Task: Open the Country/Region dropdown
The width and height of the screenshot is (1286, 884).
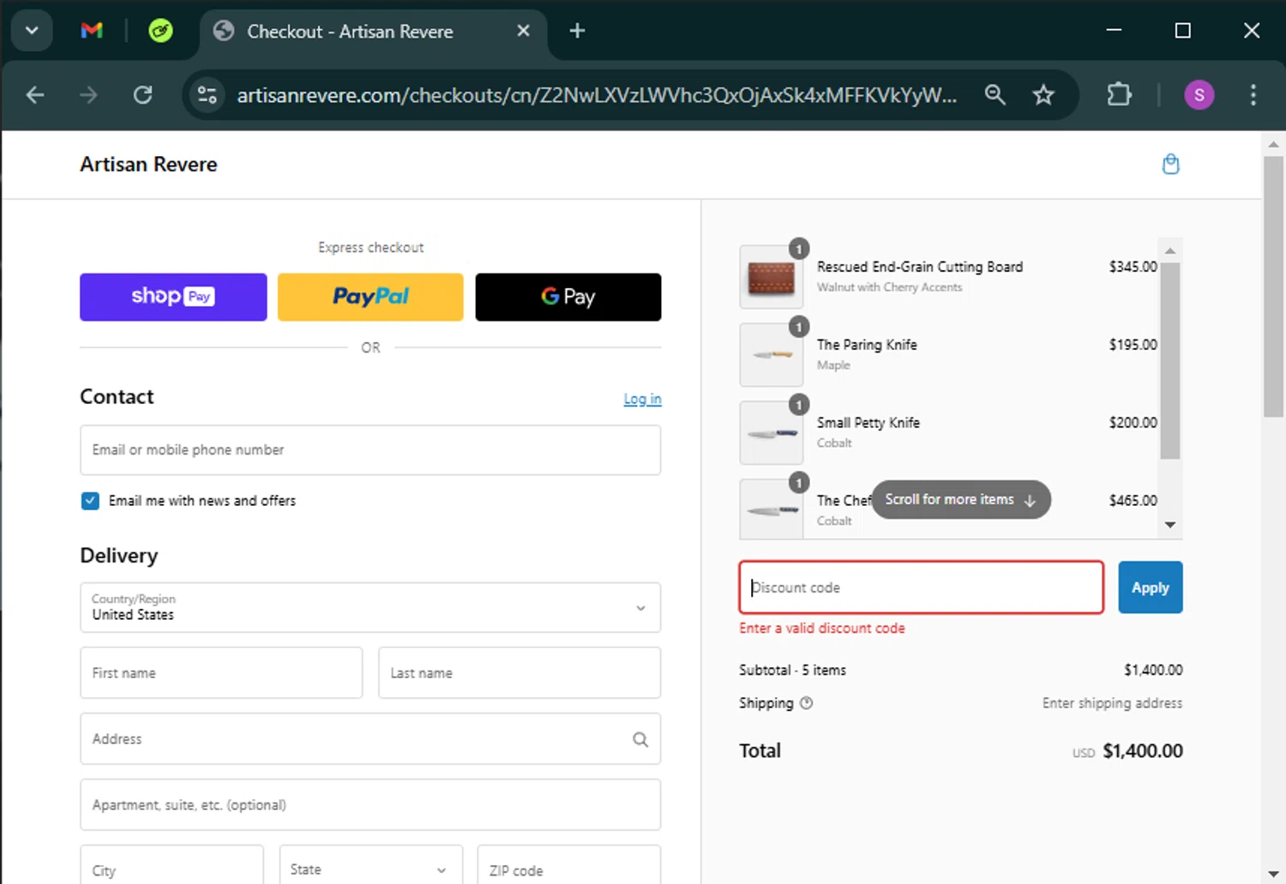Action: [370, 608]
